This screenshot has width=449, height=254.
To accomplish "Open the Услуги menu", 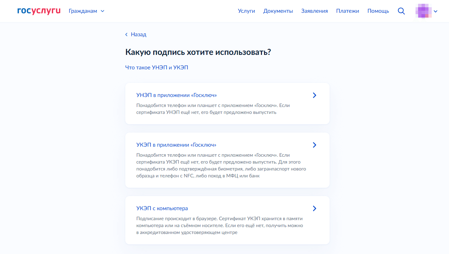I will point(246,11).
